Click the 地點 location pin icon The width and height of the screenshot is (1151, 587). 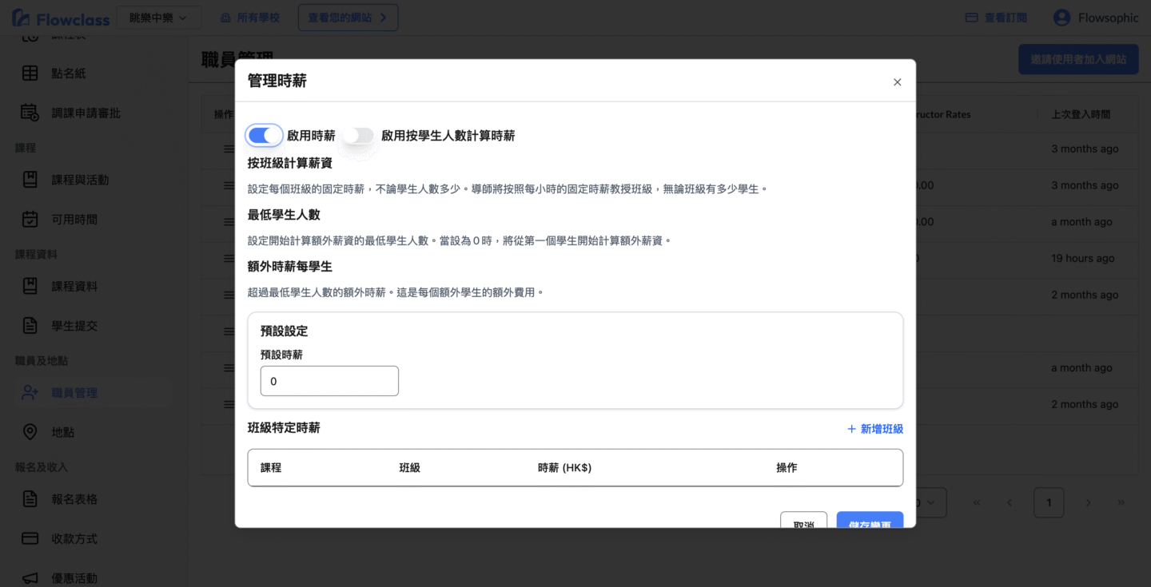point(30,432)
